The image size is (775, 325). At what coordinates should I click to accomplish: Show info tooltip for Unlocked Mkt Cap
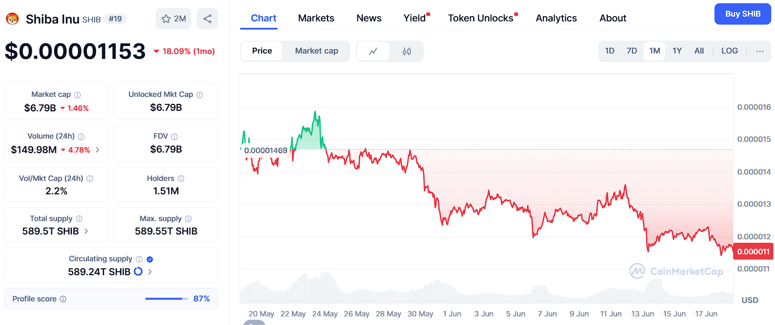coord(199,95)
